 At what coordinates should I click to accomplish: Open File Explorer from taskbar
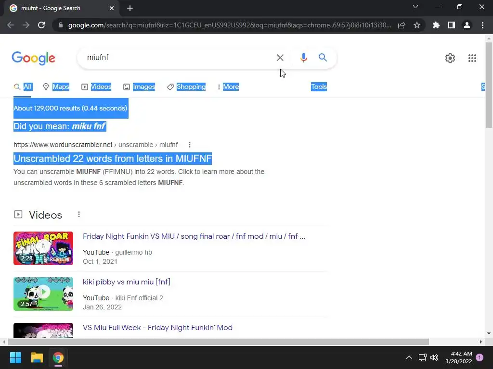point(37,357)
